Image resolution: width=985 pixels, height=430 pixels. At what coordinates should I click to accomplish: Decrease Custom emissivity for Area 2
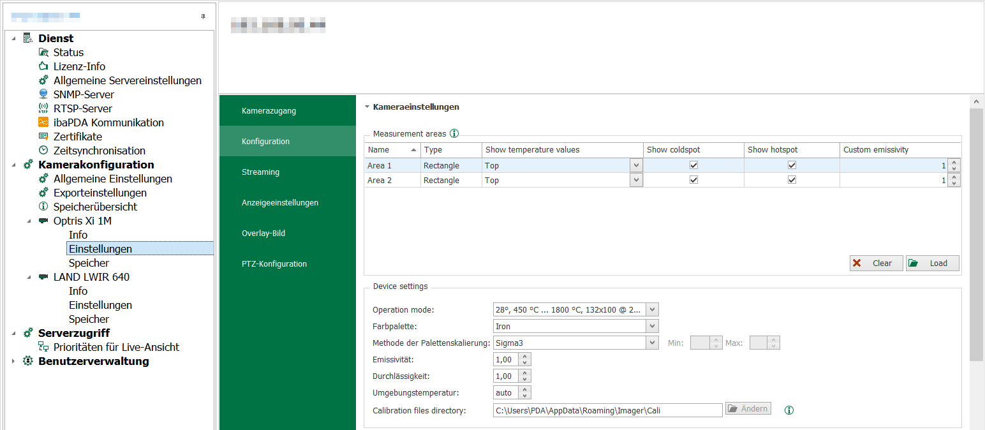click(954, 184)
